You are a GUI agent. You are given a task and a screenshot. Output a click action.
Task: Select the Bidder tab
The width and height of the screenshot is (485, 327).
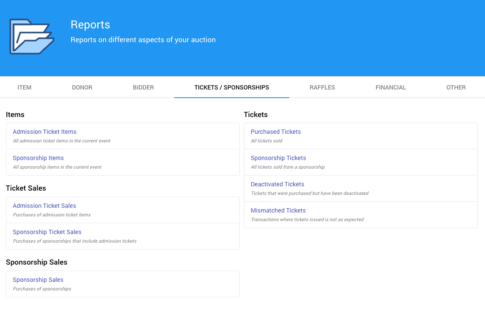click(143, 87)
